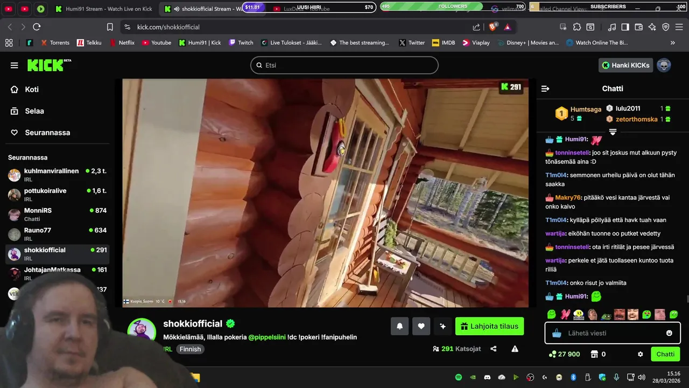Click the Brave Shields lion icon
This screenshot has height=388, width=689.
click(x=493, y=26)
